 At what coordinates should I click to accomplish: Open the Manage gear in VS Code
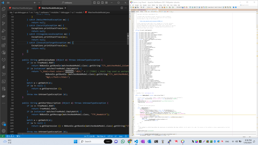coord(4,131)
